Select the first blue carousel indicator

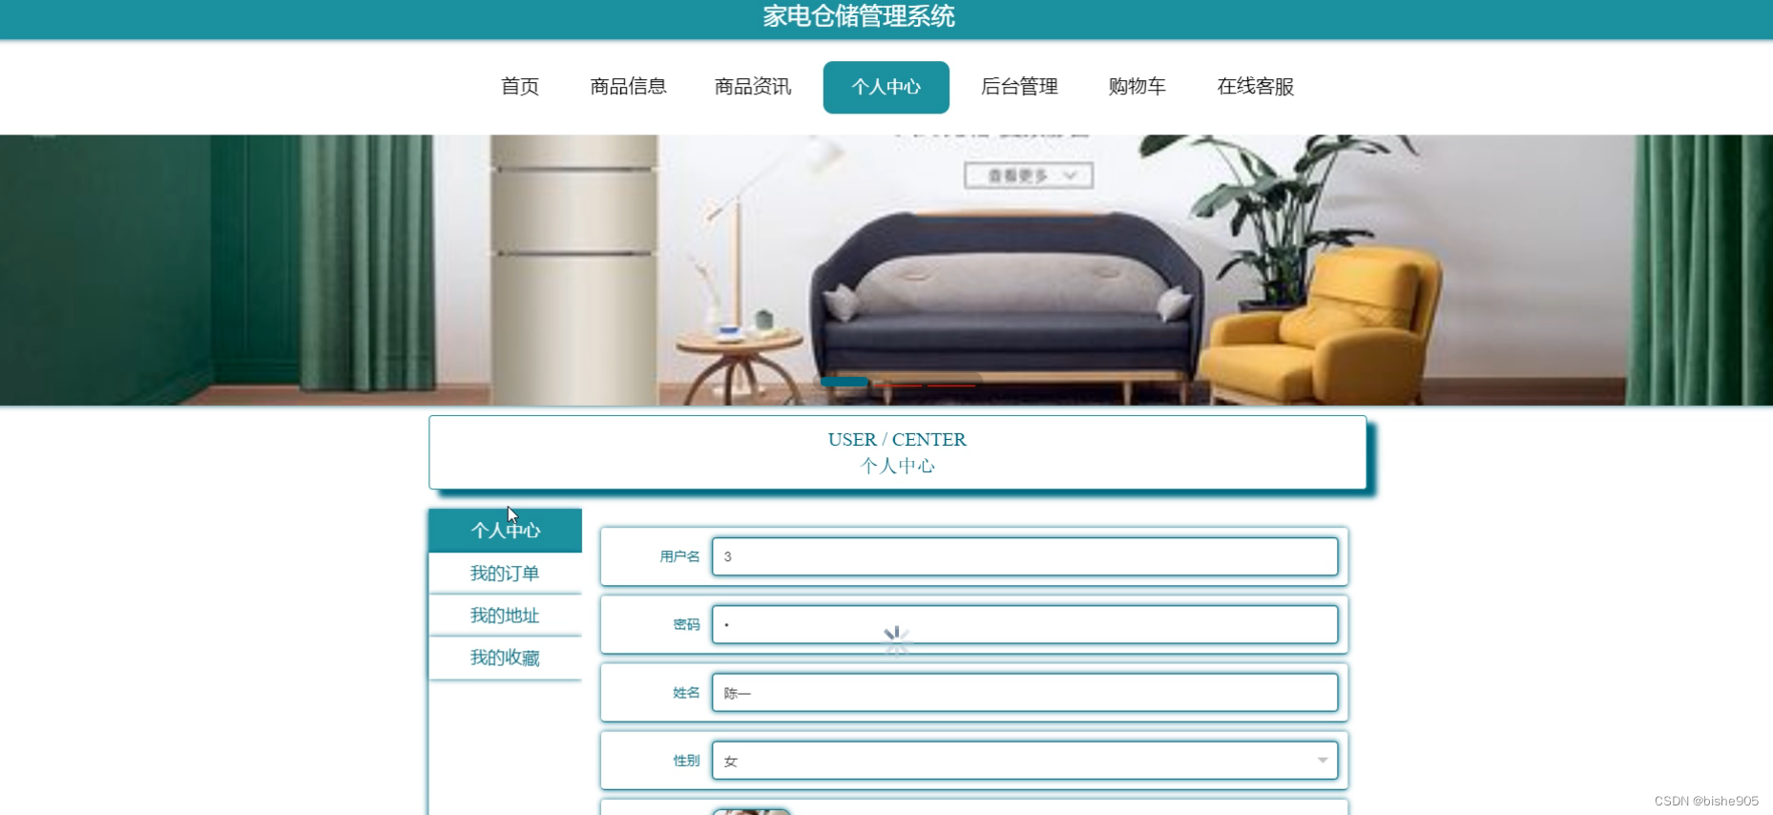click(x=845, y=383)
